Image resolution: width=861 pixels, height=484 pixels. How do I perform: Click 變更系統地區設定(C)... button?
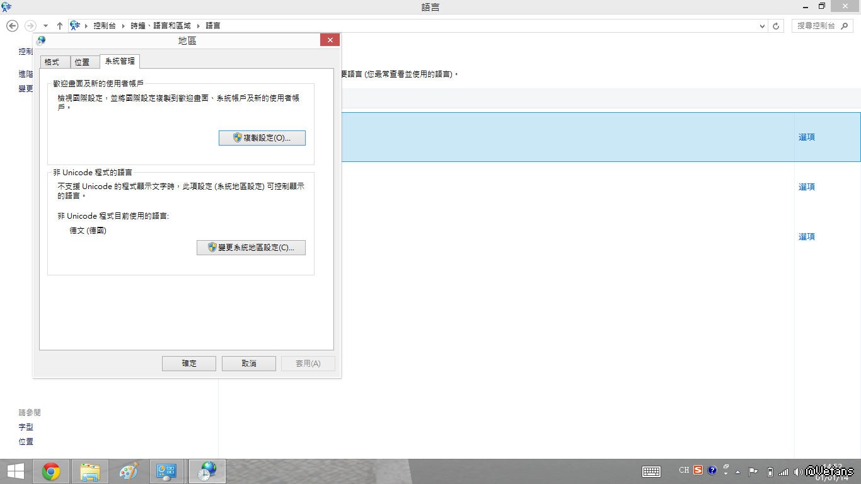tap(251, 248)
